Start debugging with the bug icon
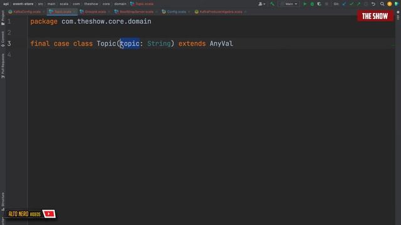401x225 pixels. [312, 4]
